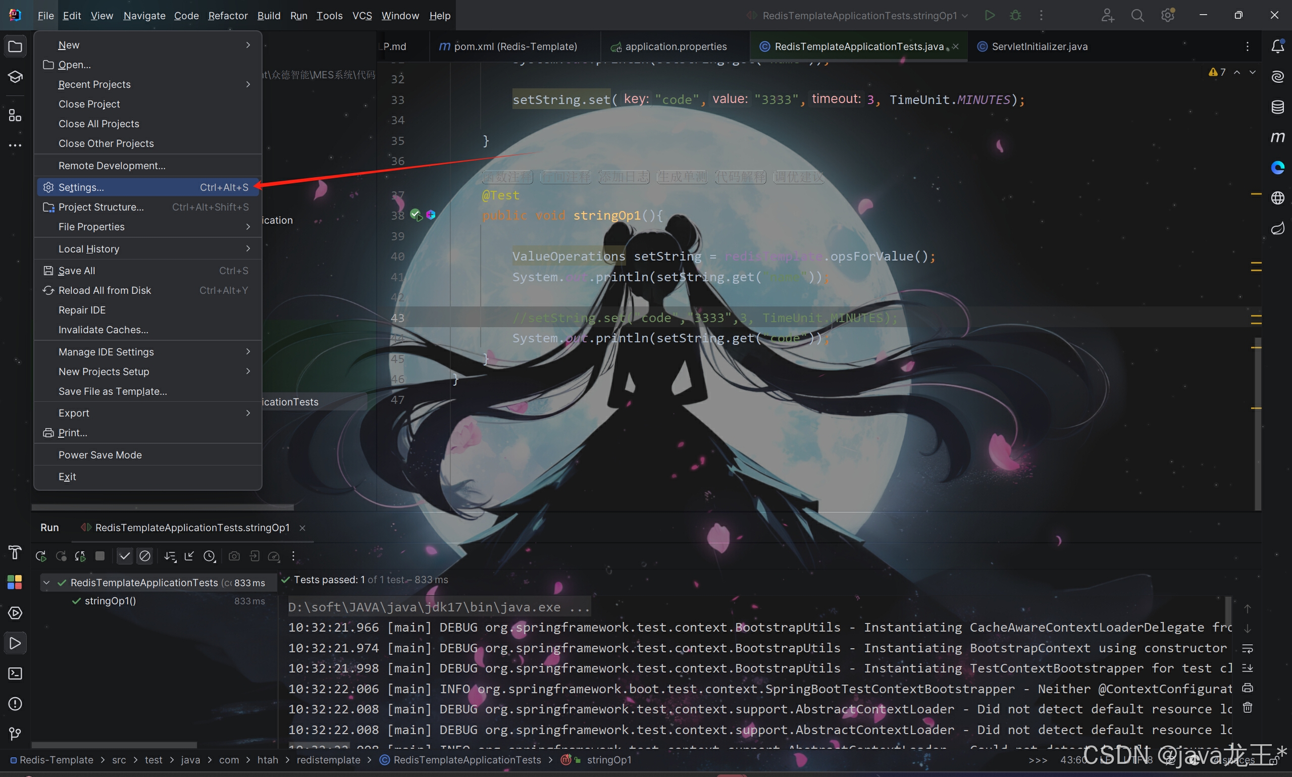1292x777 pixels.
Task: Toggle soft-wrap in console output
Action: (x=1248, y=648)
